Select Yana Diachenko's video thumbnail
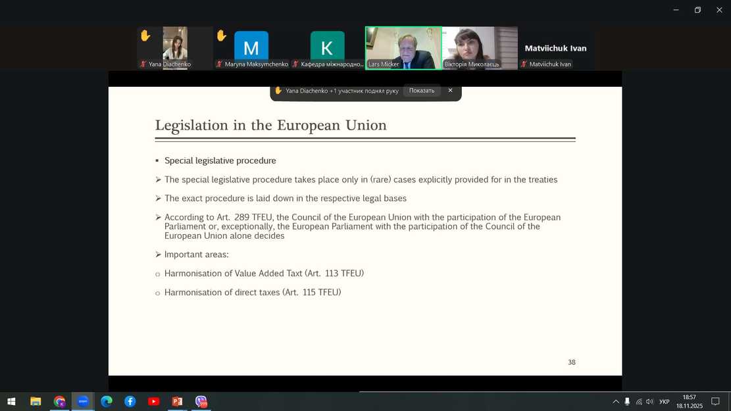The image size is (731, 411). click(175, 47)
